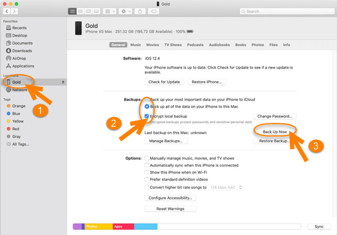
Task: Open the group-by arrangement dropdown
Action: (x=110, y=11)
